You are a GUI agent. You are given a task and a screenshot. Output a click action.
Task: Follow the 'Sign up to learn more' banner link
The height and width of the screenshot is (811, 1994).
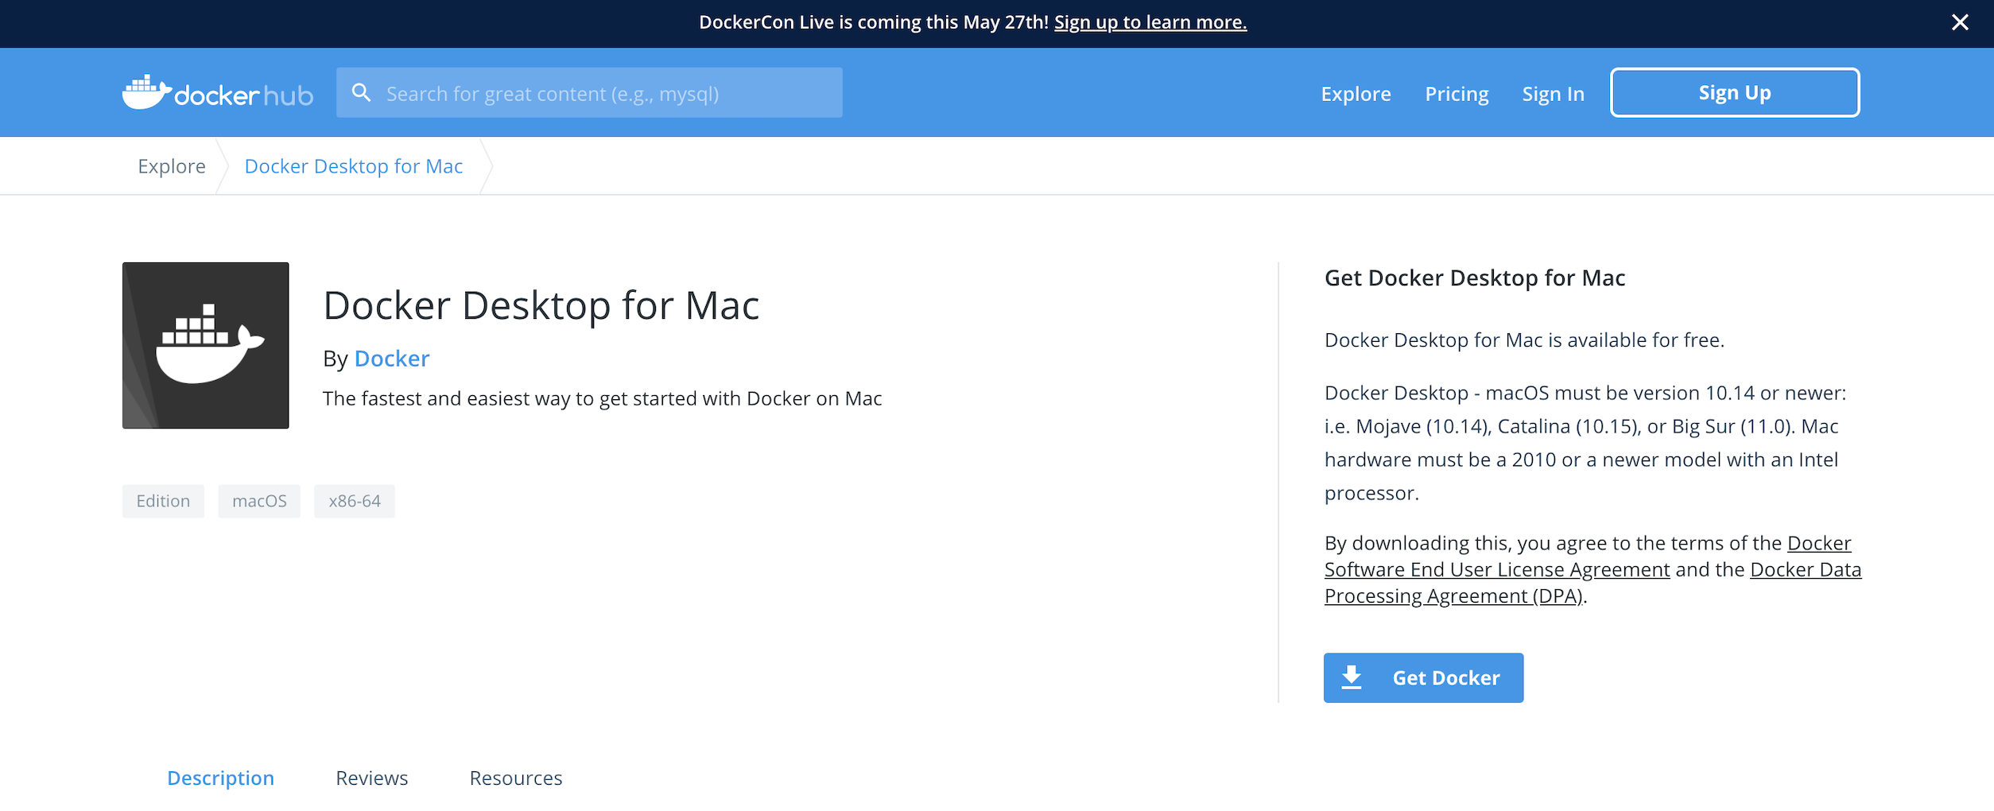tap(1150, 22)
